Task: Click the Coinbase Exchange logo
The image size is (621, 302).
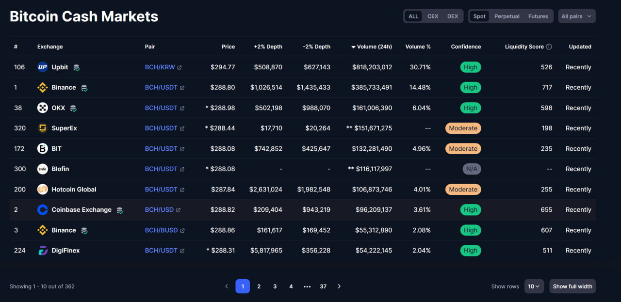Action: pos(43,210)
